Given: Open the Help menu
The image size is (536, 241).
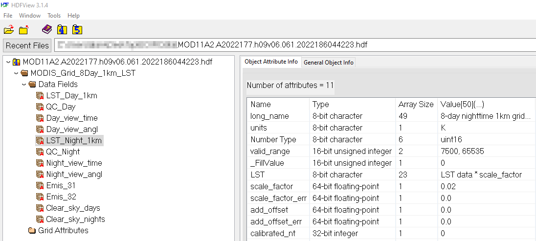Looking at the screenshot, I should 73,16.
